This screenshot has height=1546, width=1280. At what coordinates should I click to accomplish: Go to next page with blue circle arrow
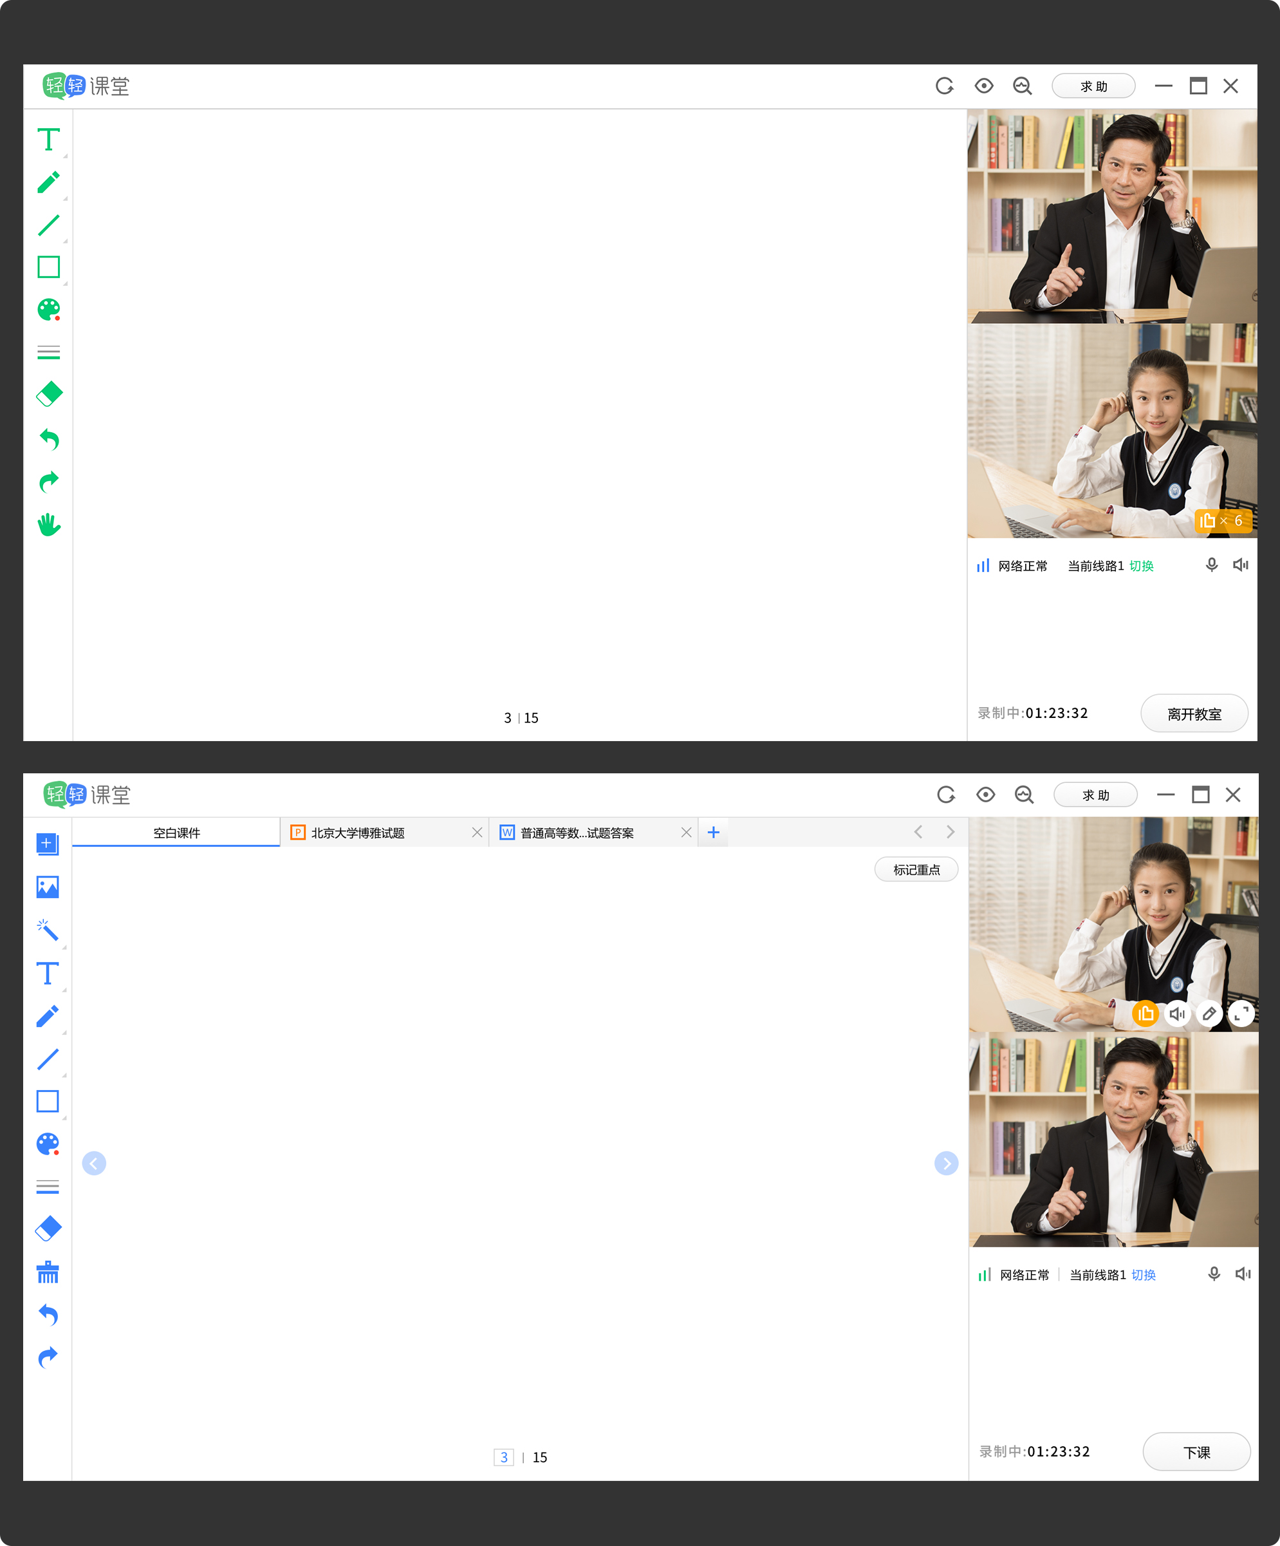coord(946,1163)
